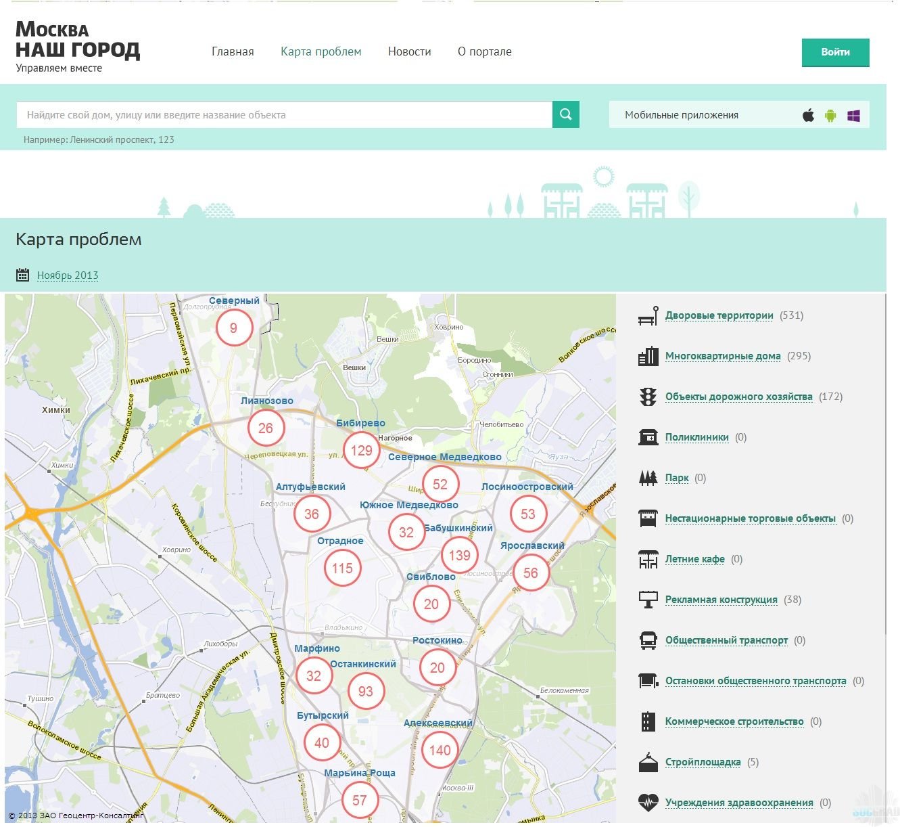Click the Windows Phone app icon
Screen dimensions: 900x827
pos(853,116)
